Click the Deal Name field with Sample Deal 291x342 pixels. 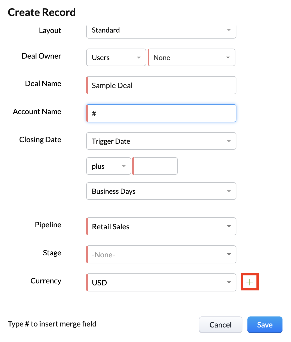161,85
